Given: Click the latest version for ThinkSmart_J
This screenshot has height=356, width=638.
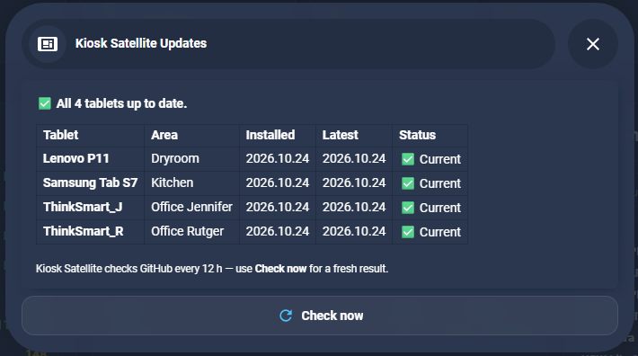Looking at the screenshot, I should 354,207.
